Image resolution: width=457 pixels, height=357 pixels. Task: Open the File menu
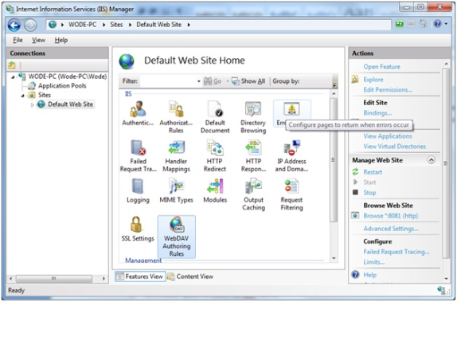(x=18, y=40)
